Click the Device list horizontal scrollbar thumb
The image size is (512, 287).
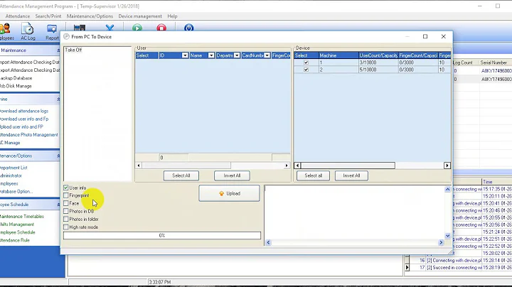pos(348,166)
